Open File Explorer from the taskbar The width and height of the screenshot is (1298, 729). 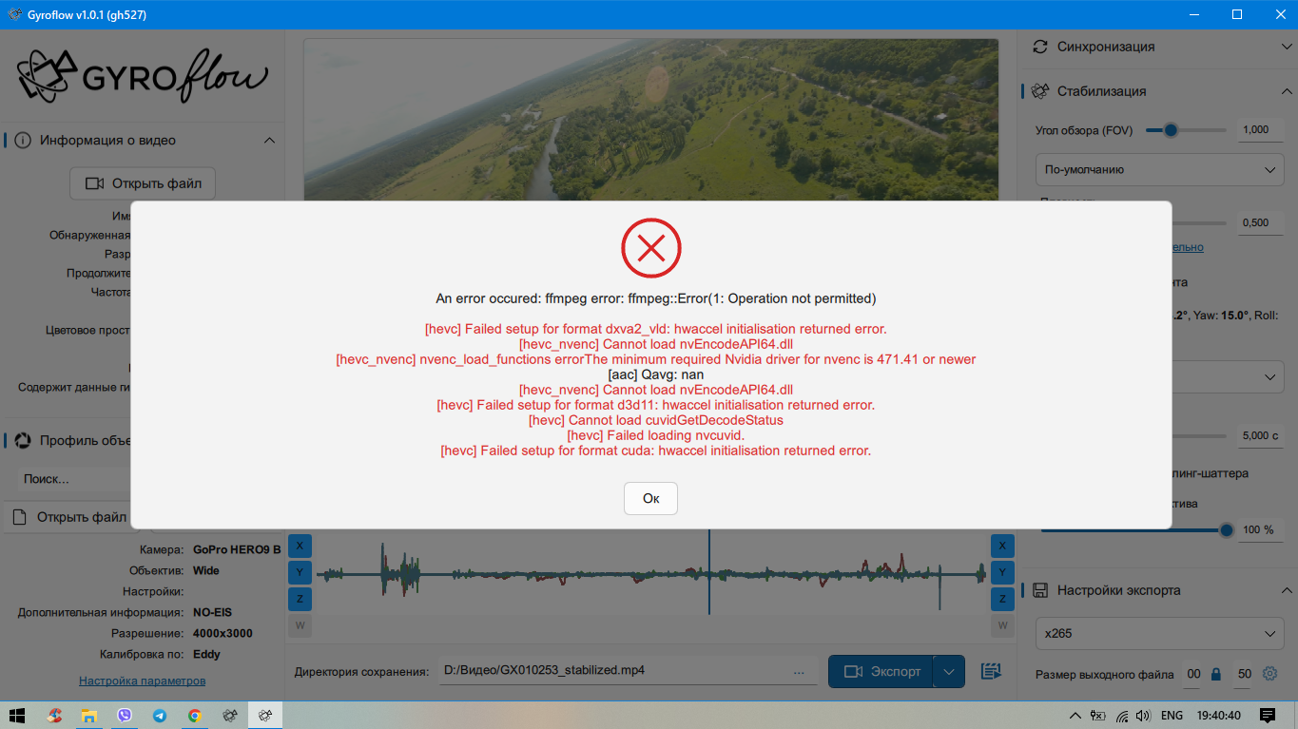(89, 714)
